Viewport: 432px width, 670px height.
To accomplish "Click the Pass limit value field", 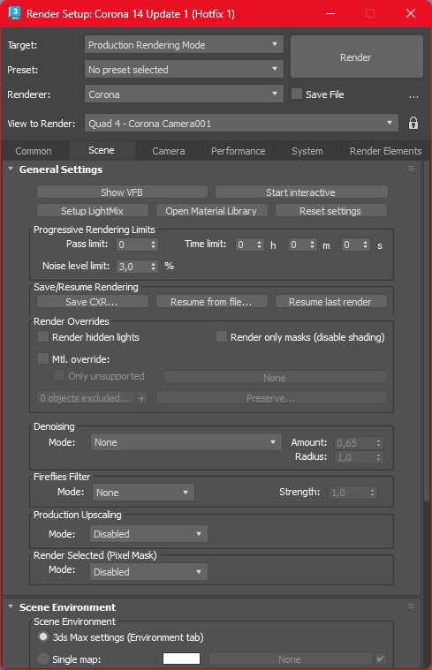I will coord(133,245).
